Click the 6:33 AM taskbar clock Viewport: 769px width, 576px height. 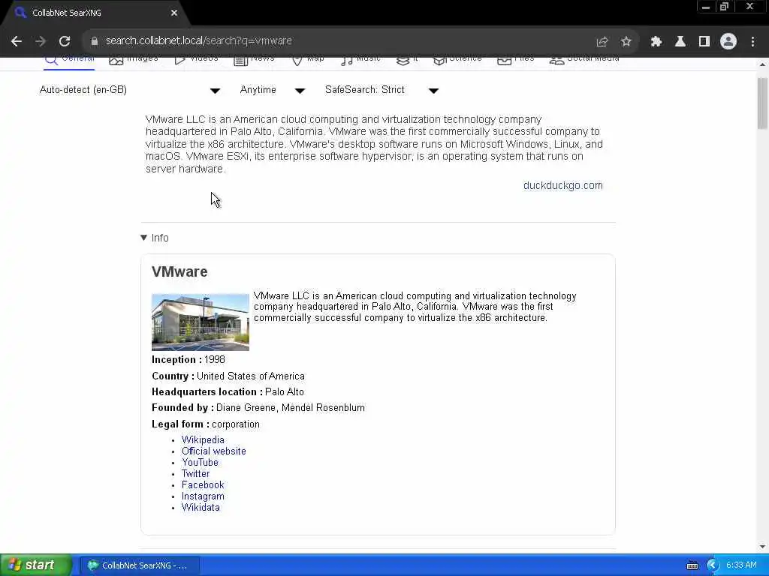click(x=741, y=565)
